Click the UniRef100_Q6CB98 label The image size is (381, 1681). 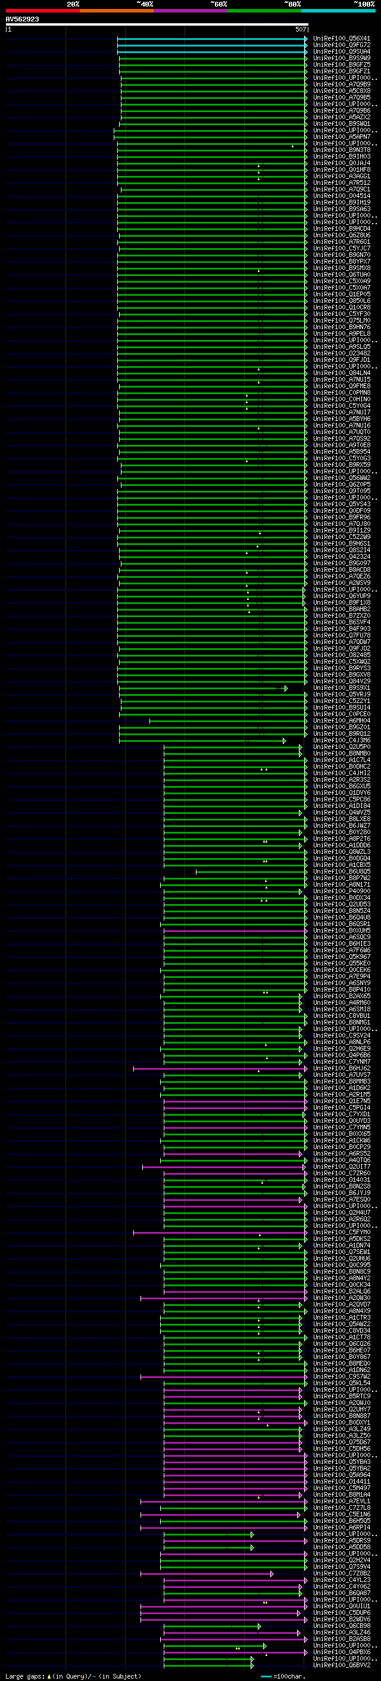[342, 1626]
